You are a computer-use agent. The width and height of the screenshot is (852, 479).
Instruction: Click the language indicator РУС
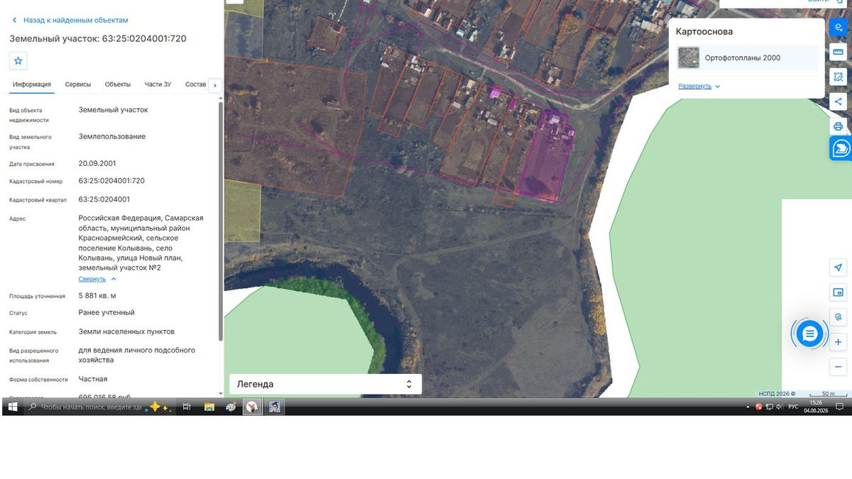pos(793,407)
